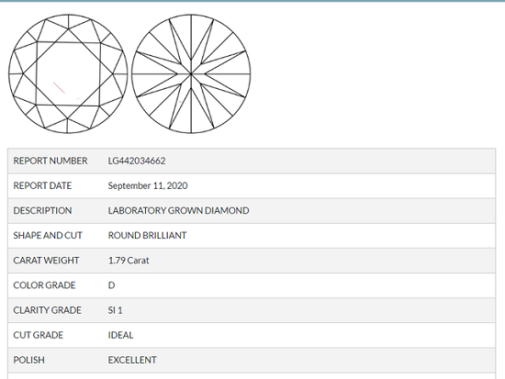Click the REPORT DATE label
The width and height of the screenshot is (505, 379).
coord(42,185)
